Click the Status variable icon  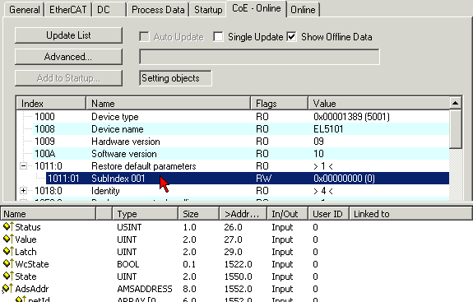(8, 226)
